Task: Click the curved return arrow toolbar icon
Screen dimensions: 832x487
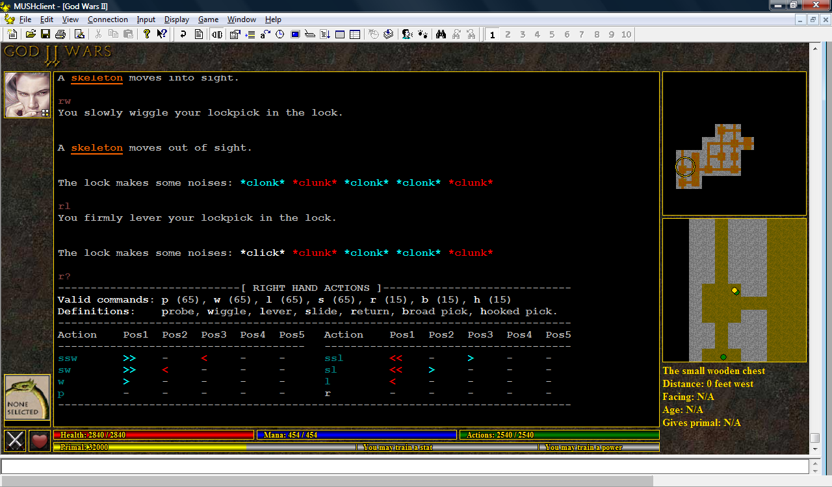Action: point(184,34)
